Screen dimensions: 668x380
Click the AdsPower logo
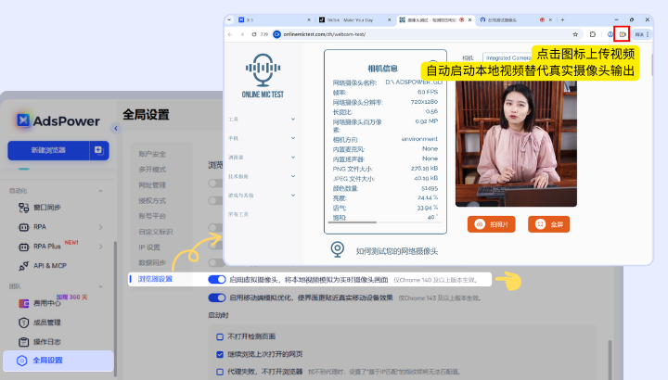pos(58,120)
